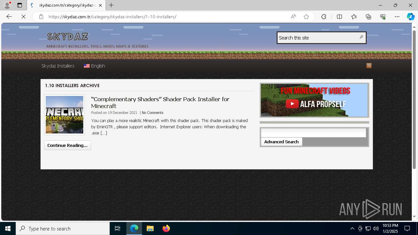Open the tab actions menu icon

click(x=20, y=5)
